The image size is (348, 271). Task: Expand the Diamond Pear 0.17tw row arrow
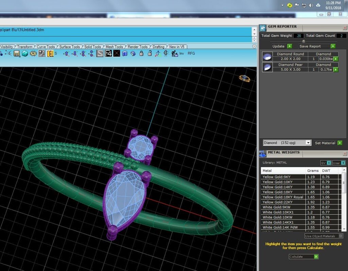coord(336,69)
